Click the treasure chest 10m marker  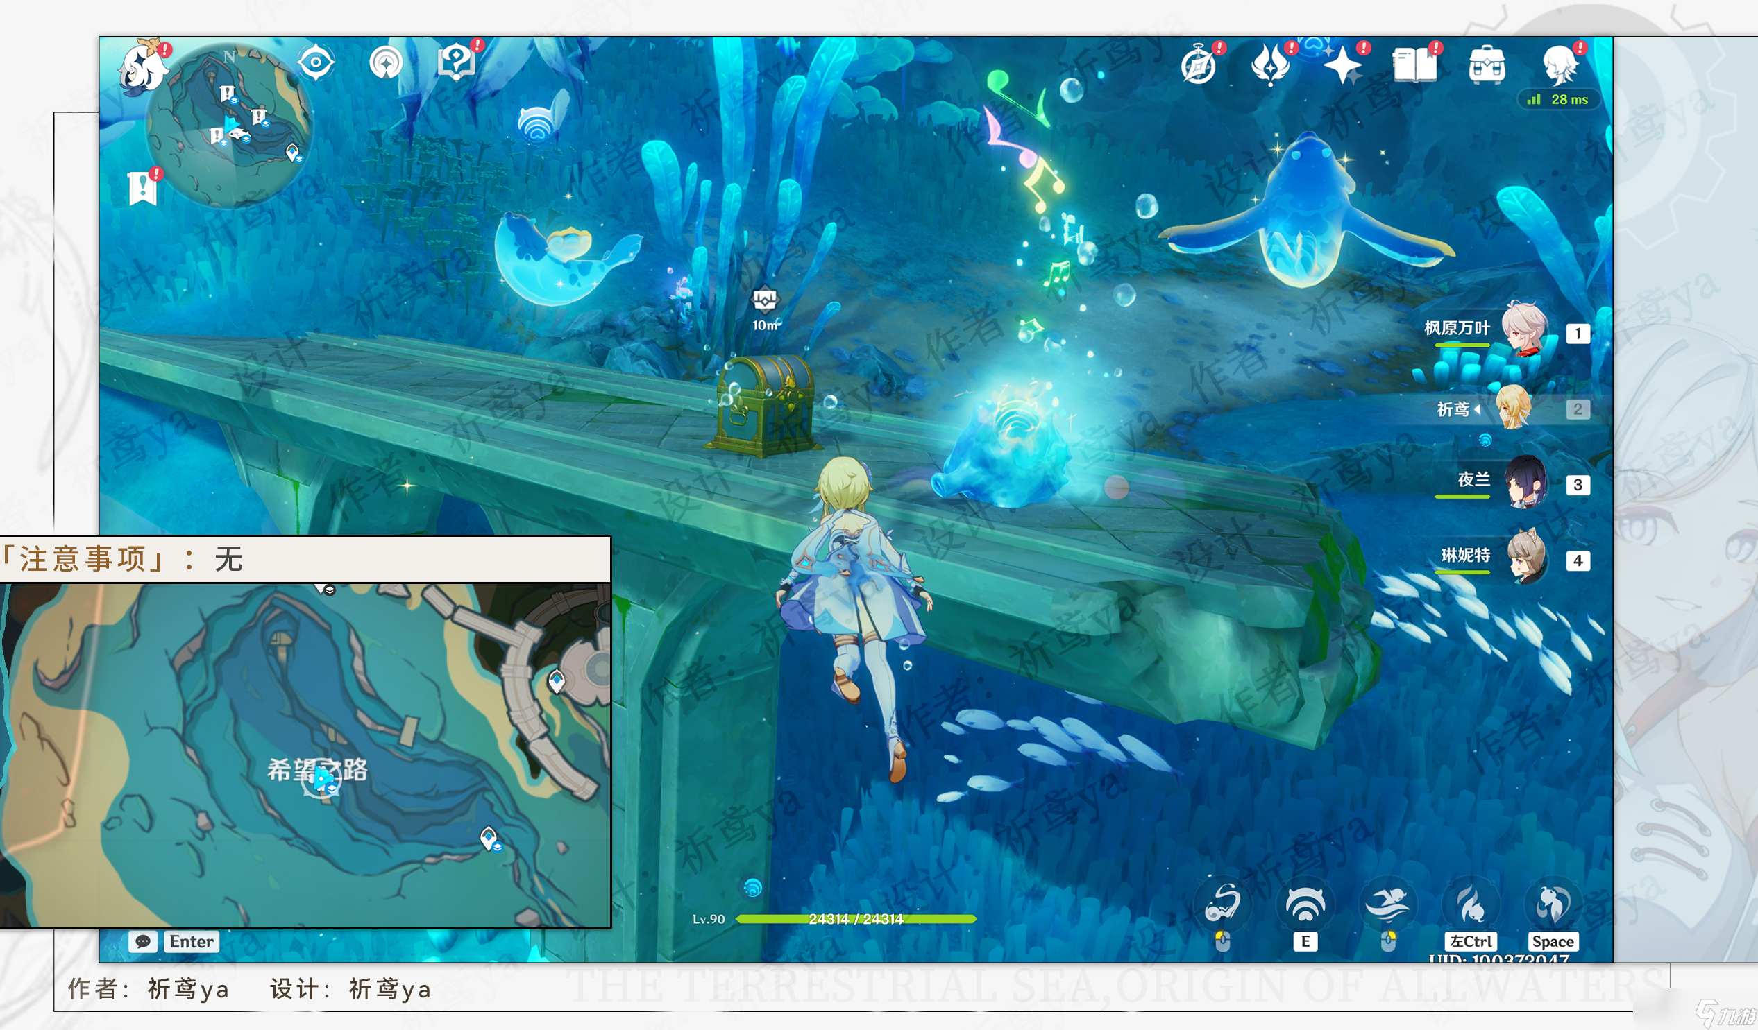(765, 309)
